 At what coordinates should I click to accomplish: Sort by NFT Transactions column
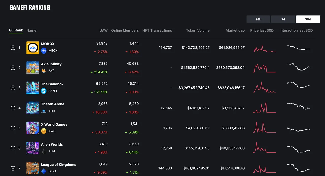(157, 30)
